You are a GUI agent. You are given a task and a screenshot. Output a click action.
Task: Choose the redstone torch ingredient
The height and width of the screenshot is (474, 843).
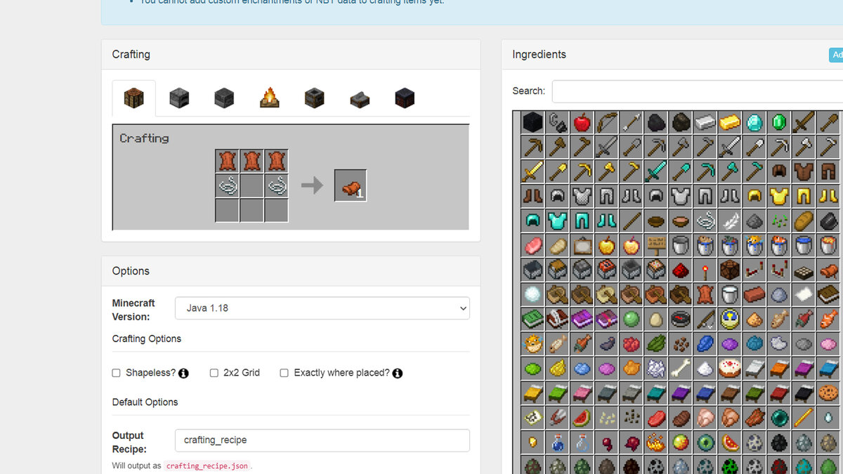(x=705, y=270)
